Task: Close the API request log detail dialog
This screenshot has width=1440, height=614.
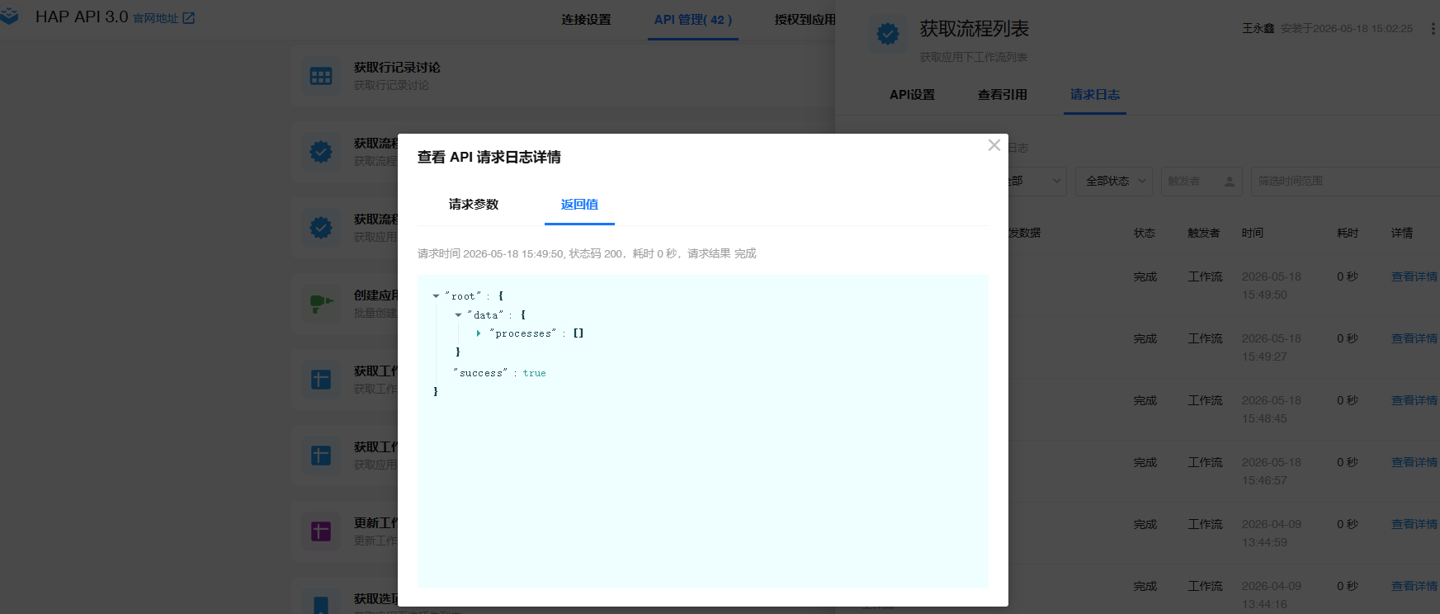Action: (x=994, y=145)
